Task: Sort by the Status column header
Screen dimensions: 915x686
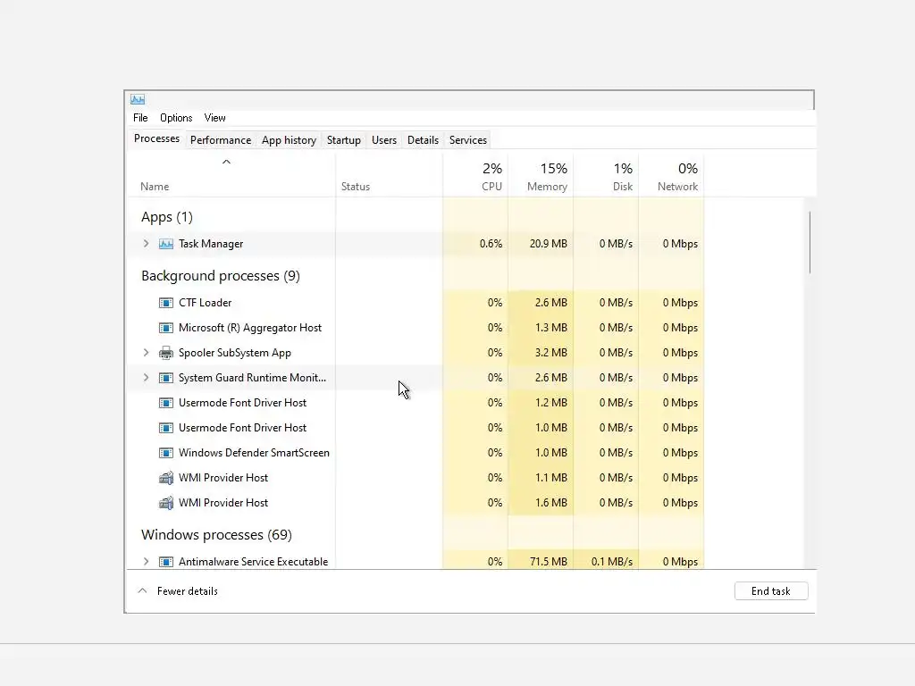Action: (x=389, y=176)
